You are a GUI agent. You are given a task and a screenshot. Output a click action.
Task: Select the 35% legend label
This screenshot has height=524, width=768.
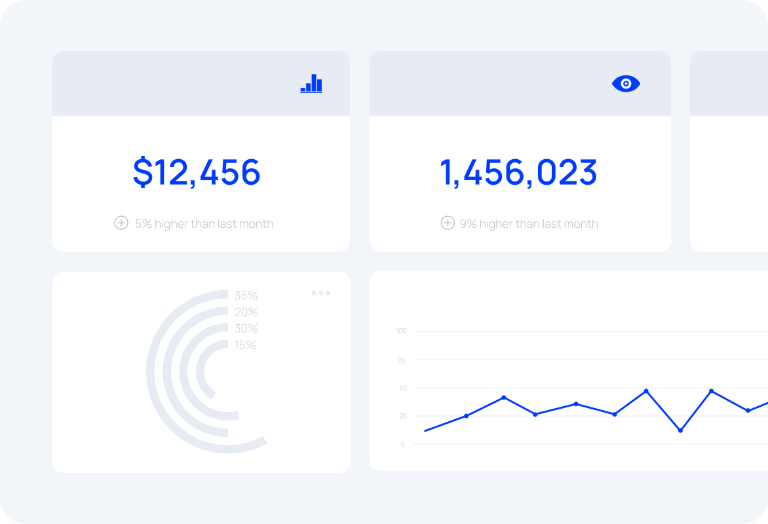[x=246, y=295]
